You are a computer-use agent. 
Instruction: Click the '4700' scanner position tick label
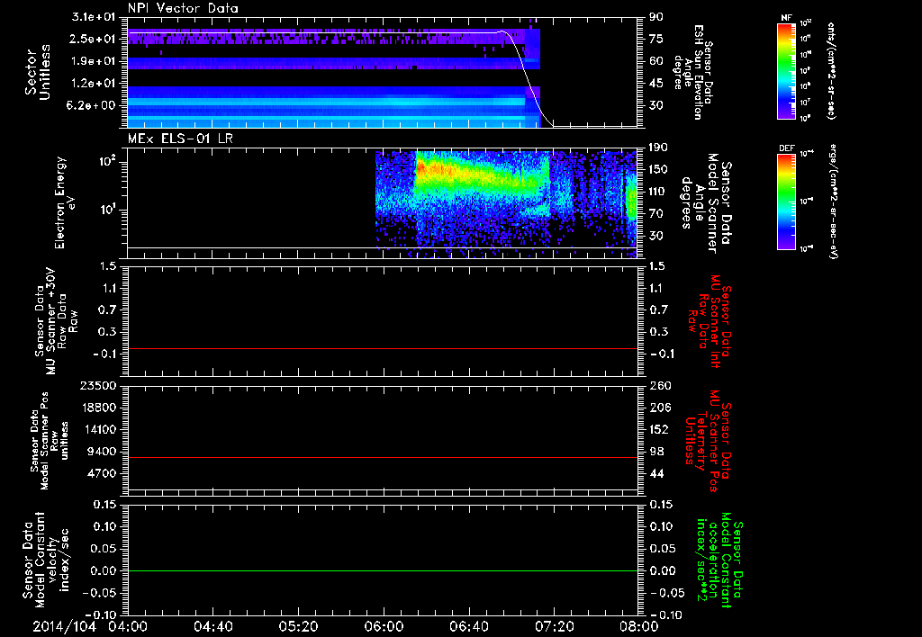(x=102, y=473)
